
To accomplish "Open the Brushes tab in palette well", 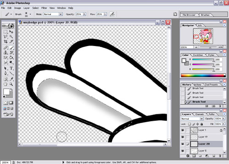I will pos(205,15).
